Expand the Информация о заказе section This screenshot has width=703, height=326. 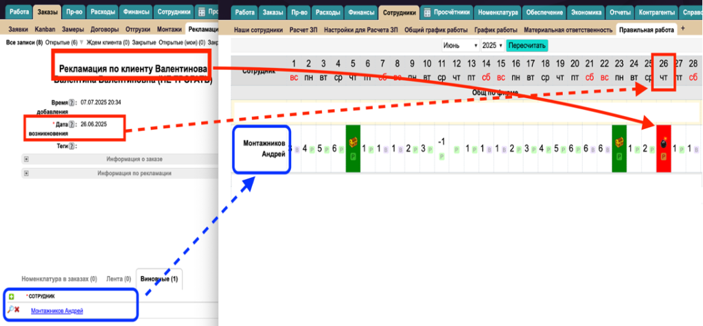pos(26,159)
